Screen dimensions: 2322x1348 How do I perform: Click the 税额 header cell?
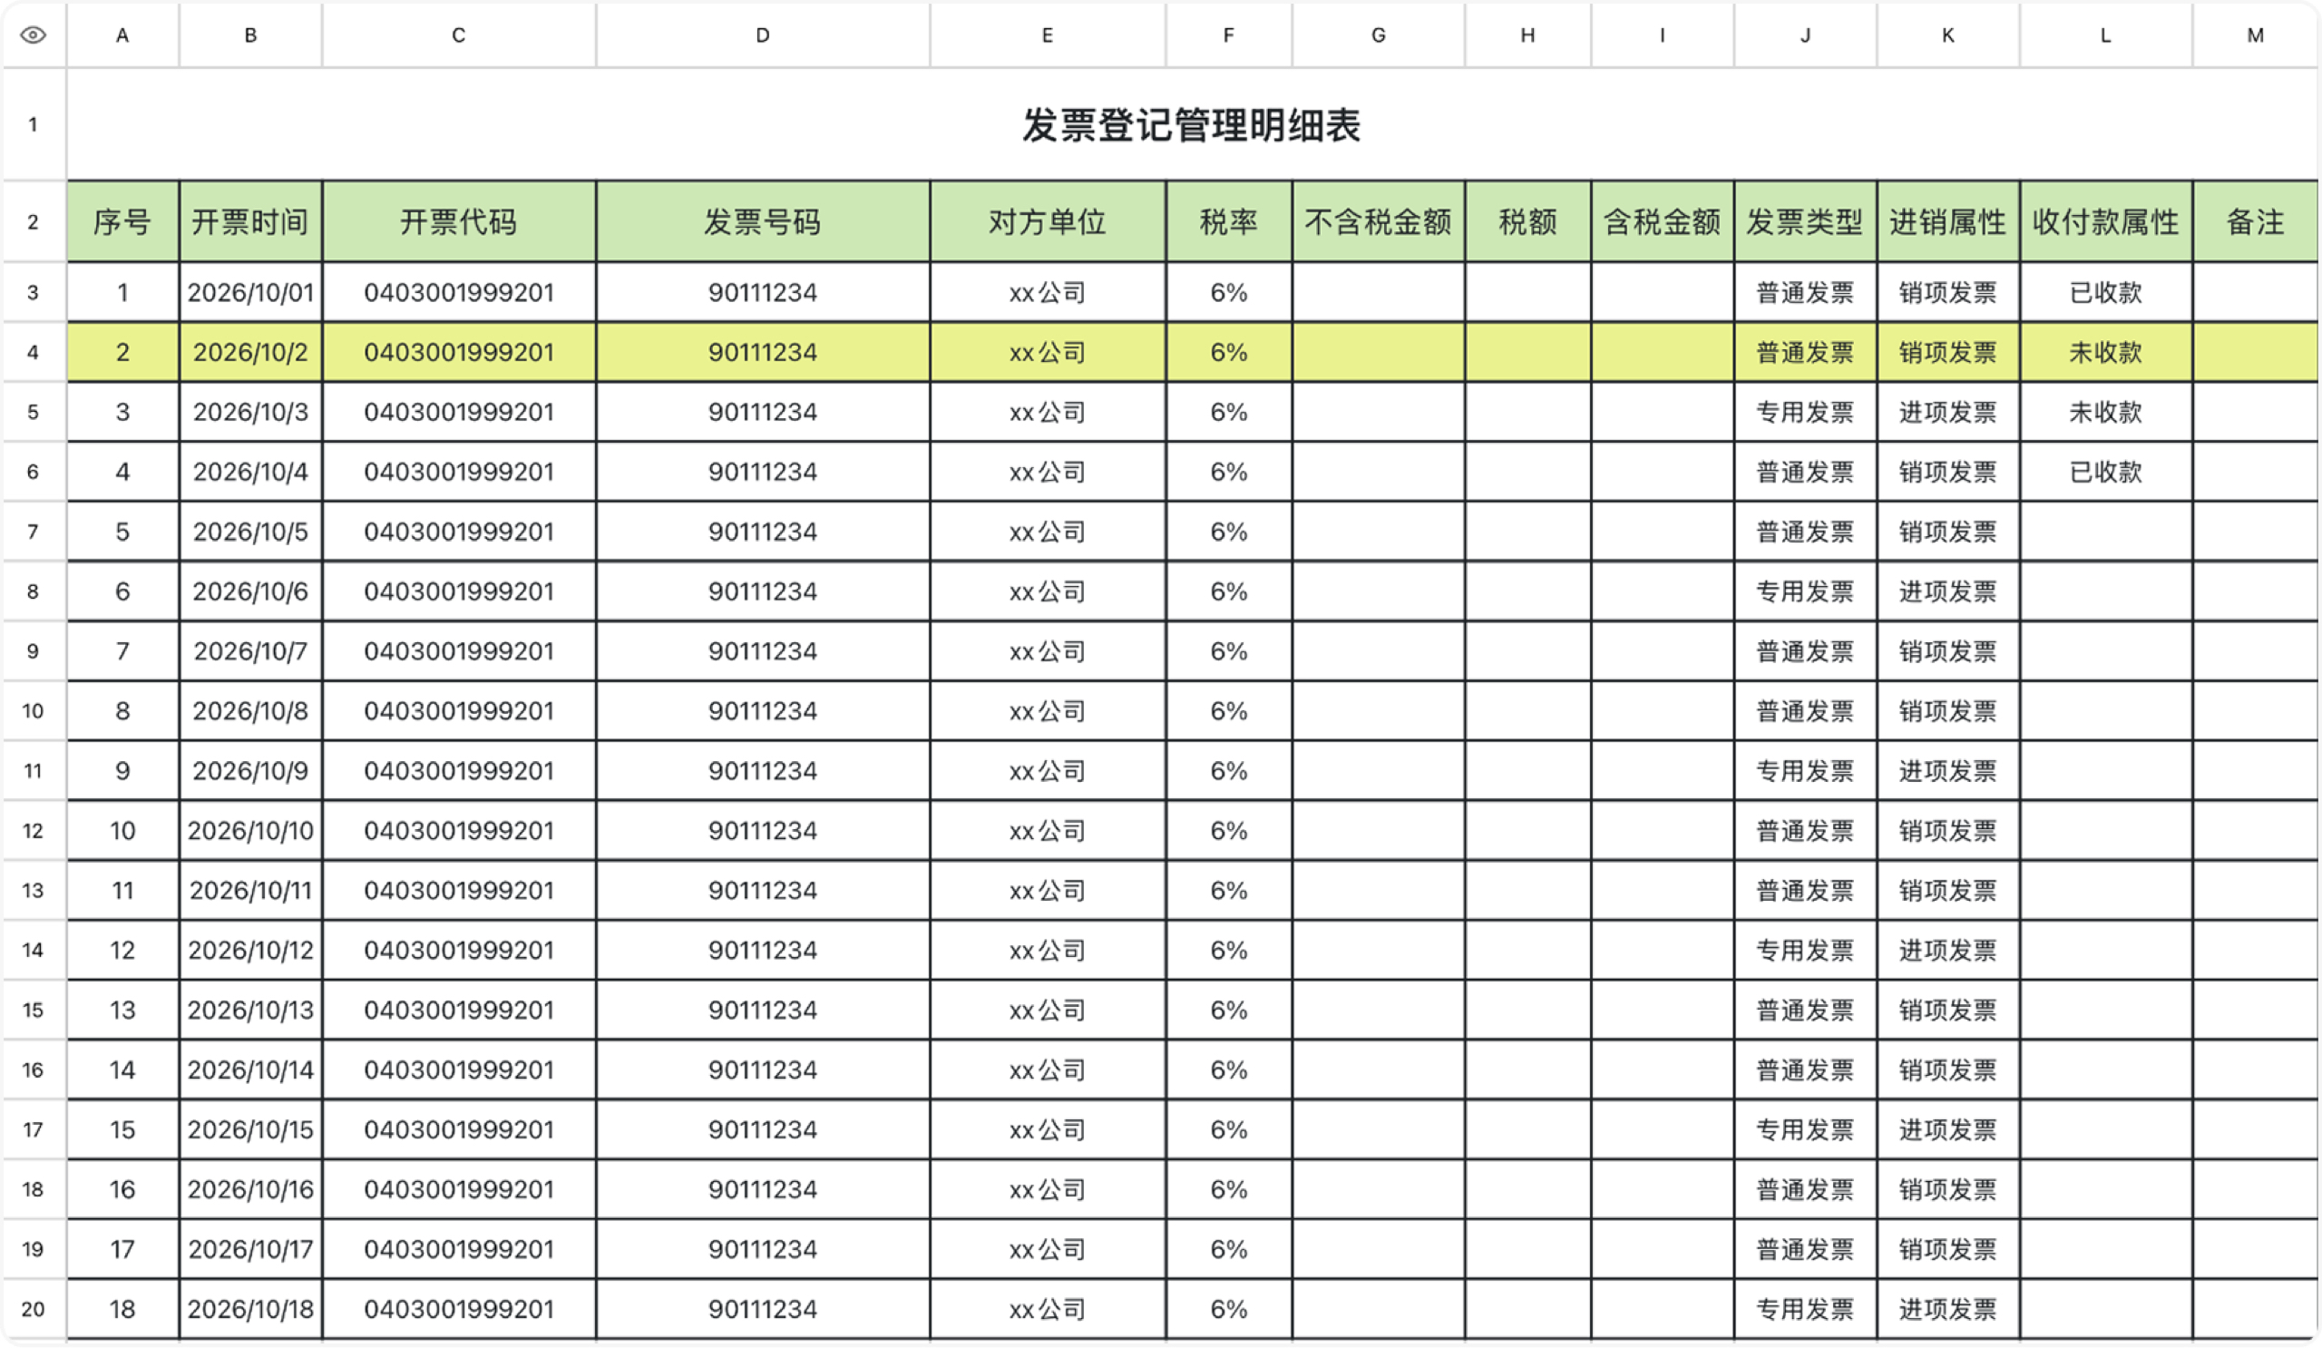1527,221
